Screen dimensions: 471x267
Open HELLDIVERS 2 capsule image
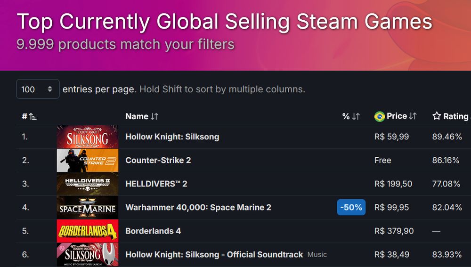pos(88,184)
